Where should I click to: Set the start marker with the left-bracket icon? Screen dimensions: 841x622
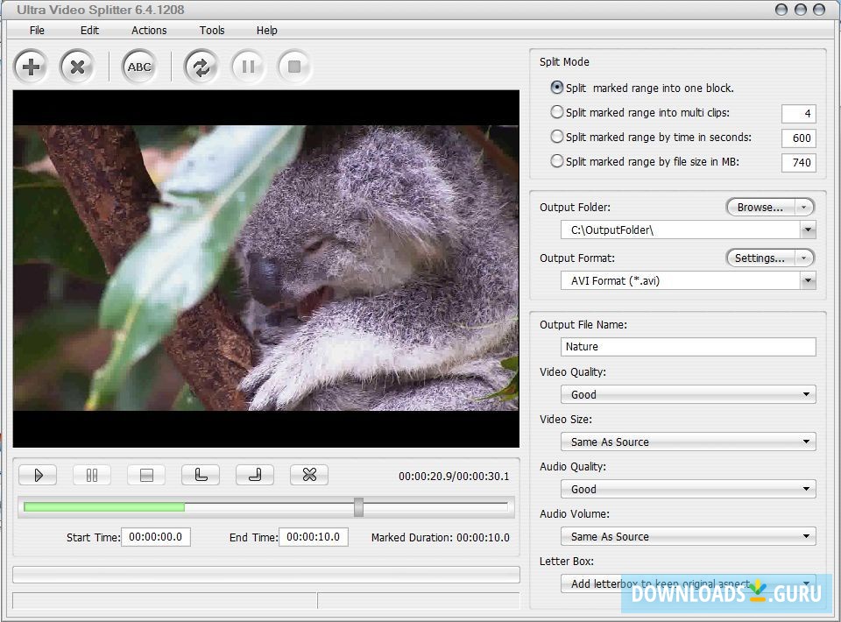[x=200, y=474]
